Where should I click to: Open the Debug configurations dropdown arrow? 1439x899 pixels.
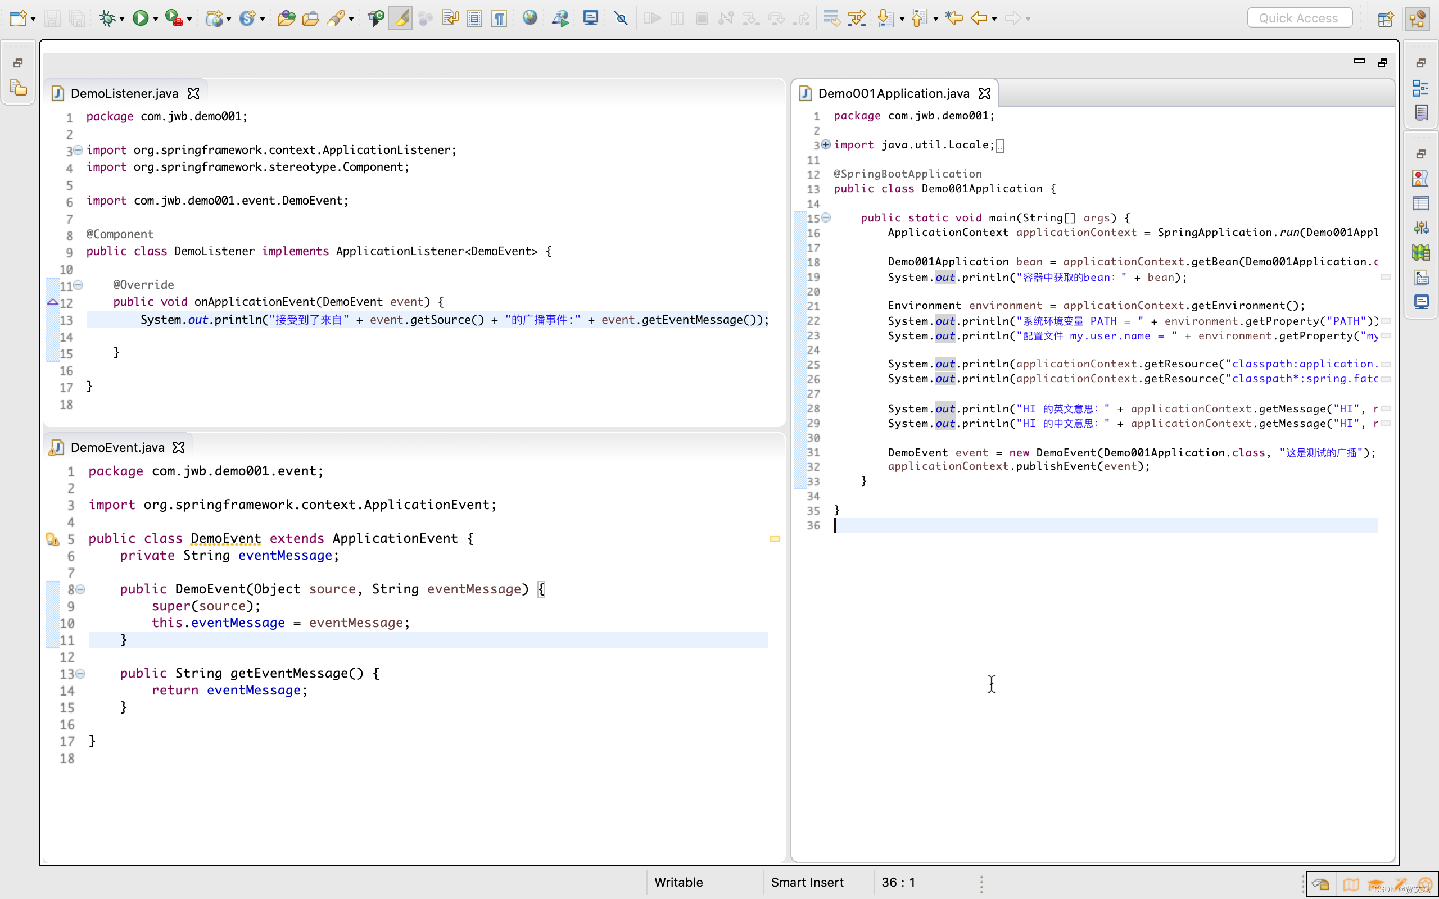[x=122, y=19]
